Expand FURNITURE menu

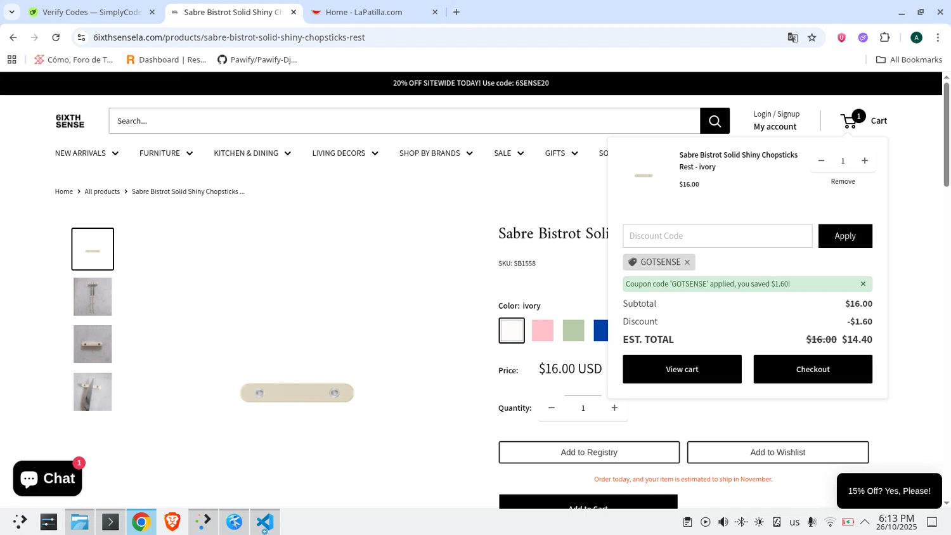[166, 153]
